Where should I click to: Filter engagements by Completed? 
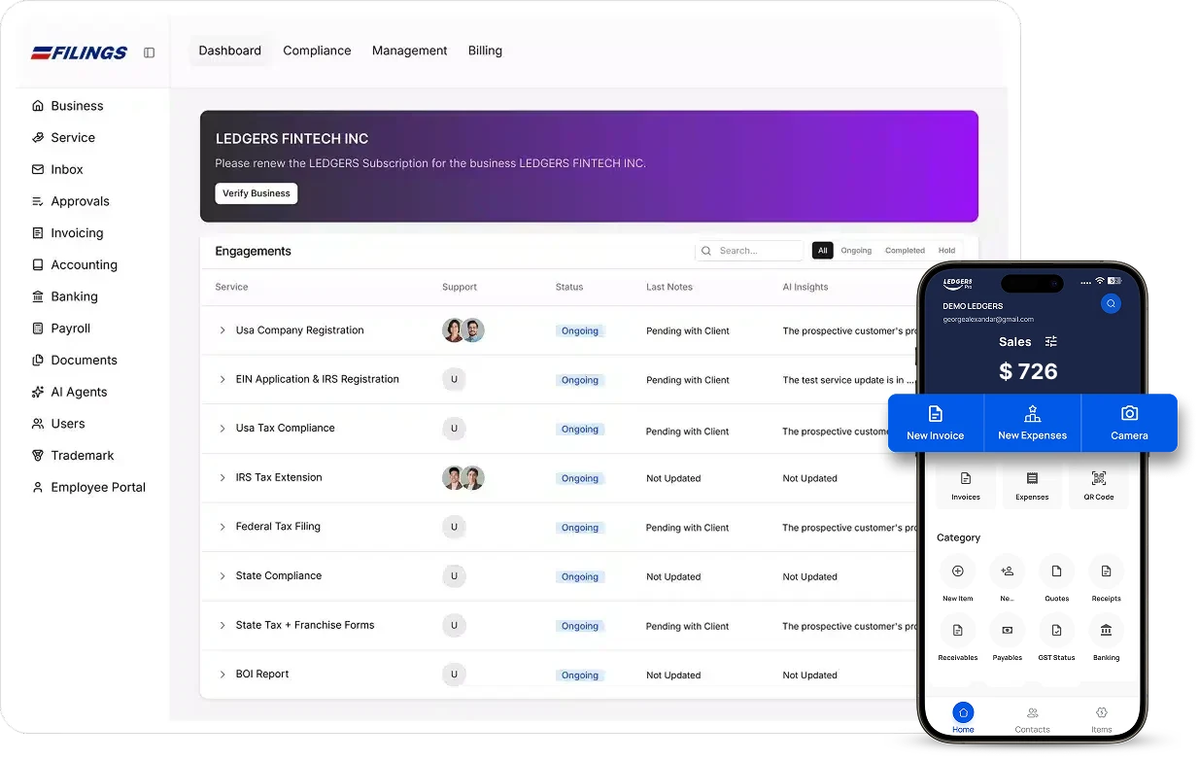[x=905, y=251]
